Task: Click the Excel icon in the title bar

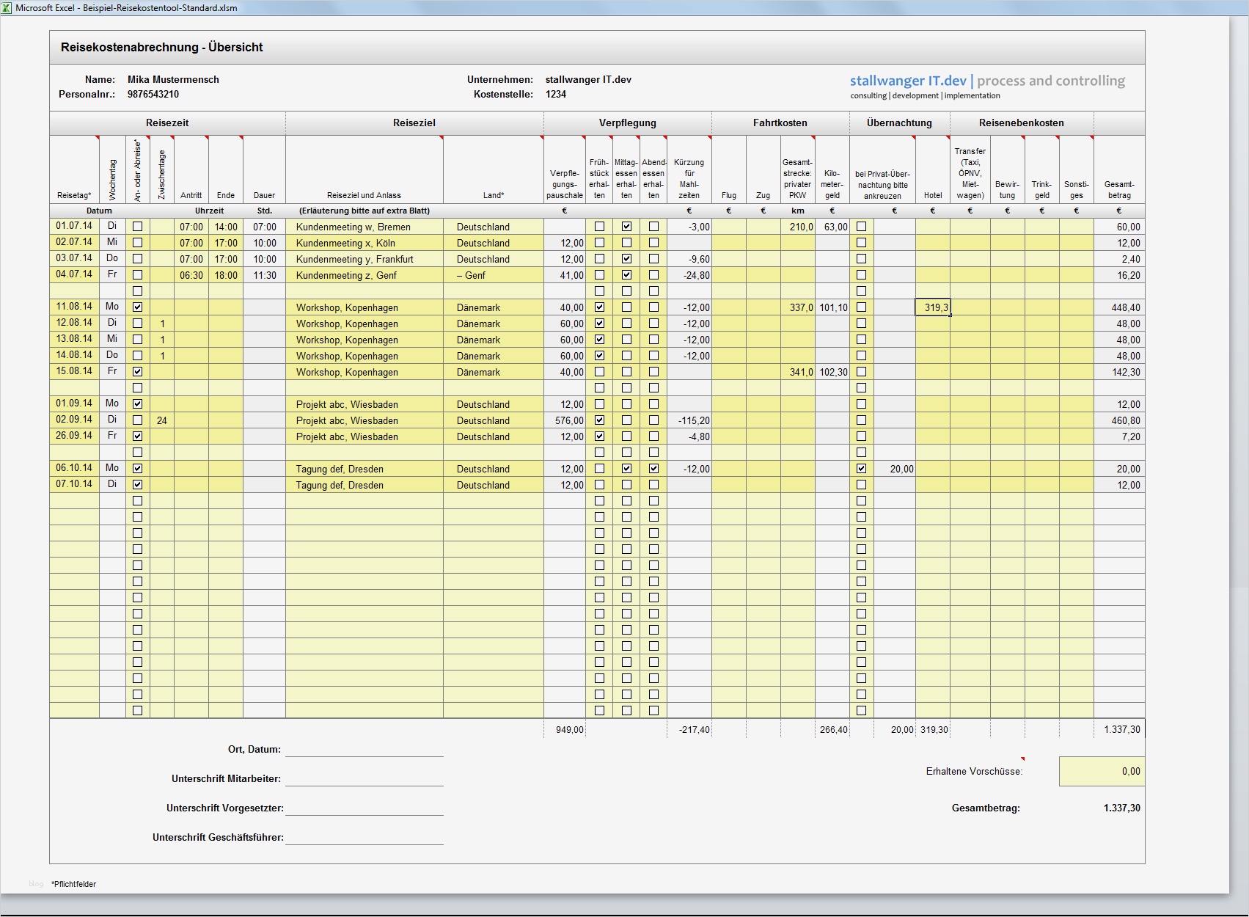Action: pyautogui.click(x=7, y=8)
